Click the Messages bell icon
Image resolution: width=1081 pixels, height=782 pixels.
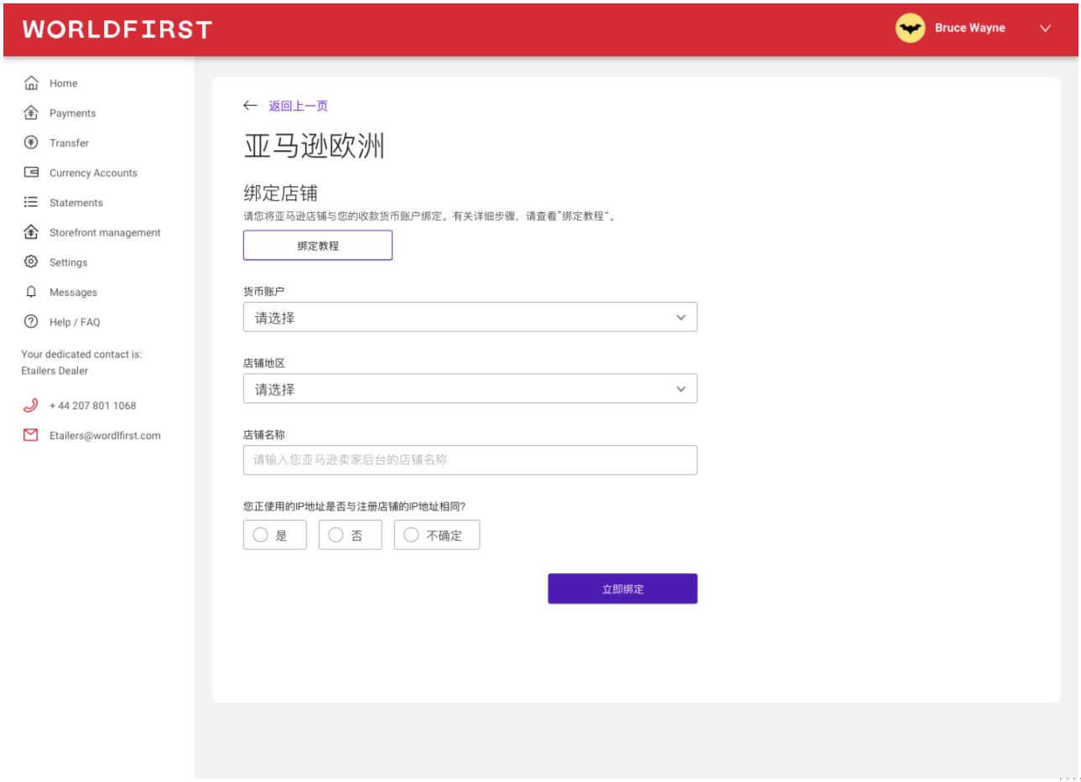31,292
